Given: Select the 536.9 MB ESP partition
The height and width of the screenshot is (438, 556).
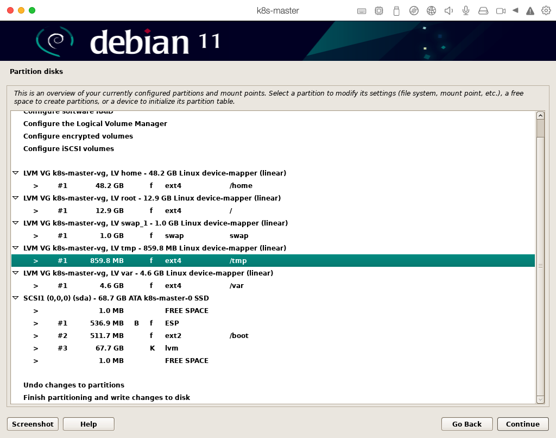Looking at the screenshot, I should coord(273,323).
